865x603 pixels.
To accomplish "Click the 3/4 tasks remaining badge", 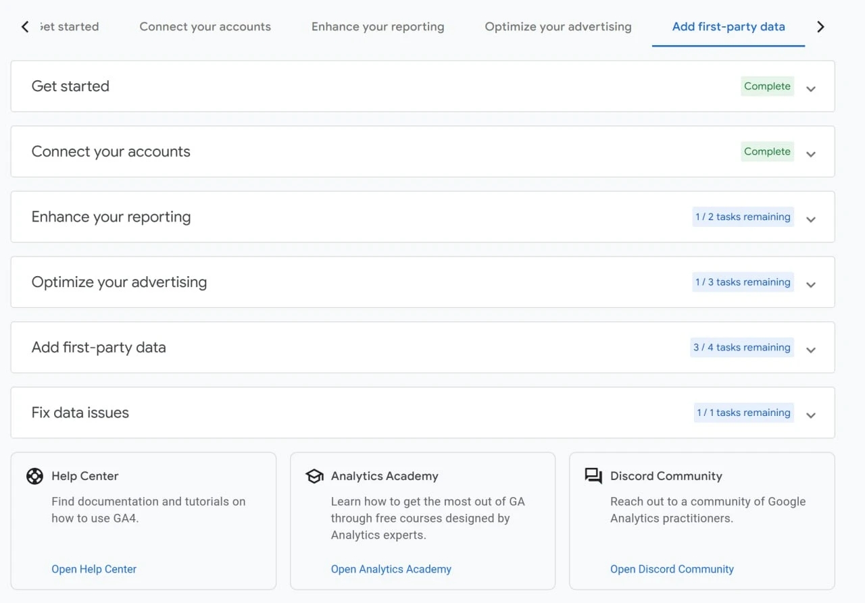I will pos(741,347).
